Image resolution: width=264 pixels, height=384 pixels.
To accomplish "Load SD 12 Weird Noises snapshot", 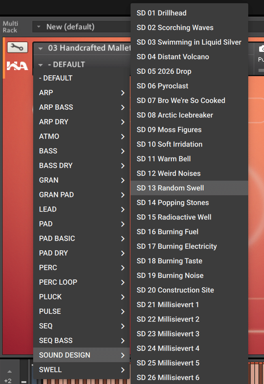I will 190,173.
